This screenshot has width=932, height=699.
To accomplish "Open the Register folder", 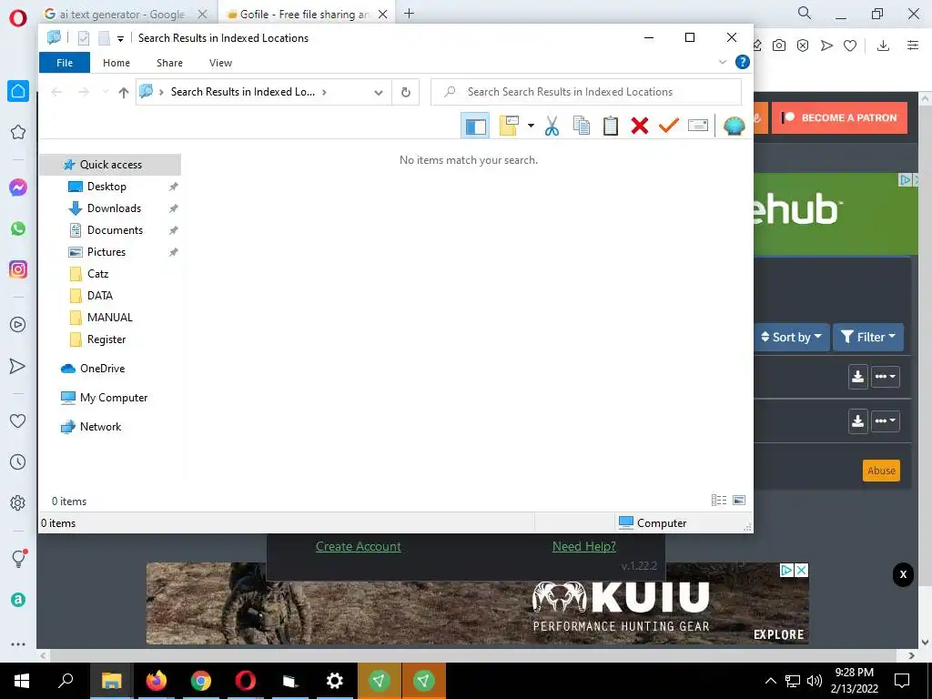I will (x=106, y=339).
